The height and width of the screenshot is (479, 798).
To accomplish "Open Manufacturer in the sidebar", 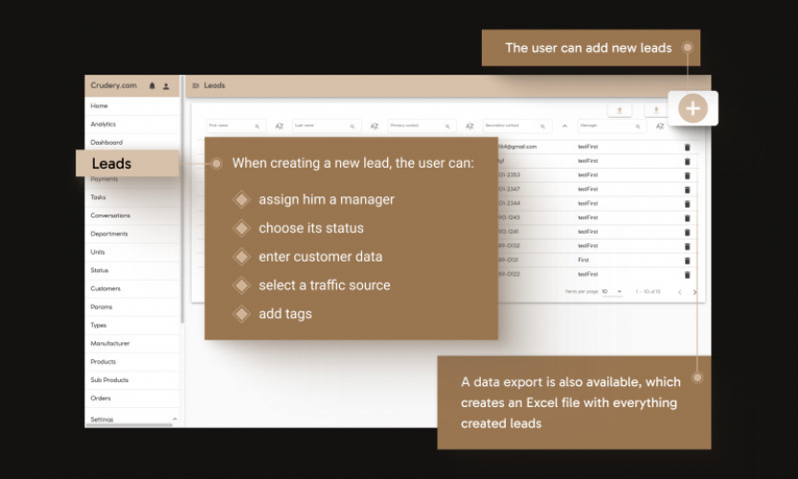I will tap(132, 344).
